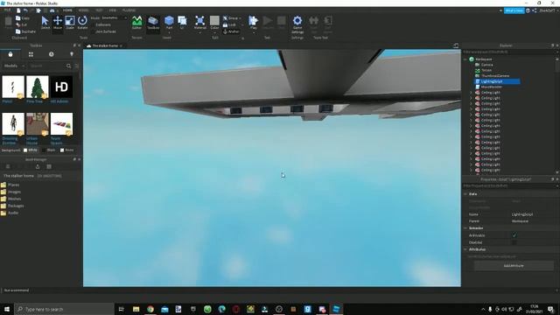Expand the first Ceiling Light item

pos(471,93)
